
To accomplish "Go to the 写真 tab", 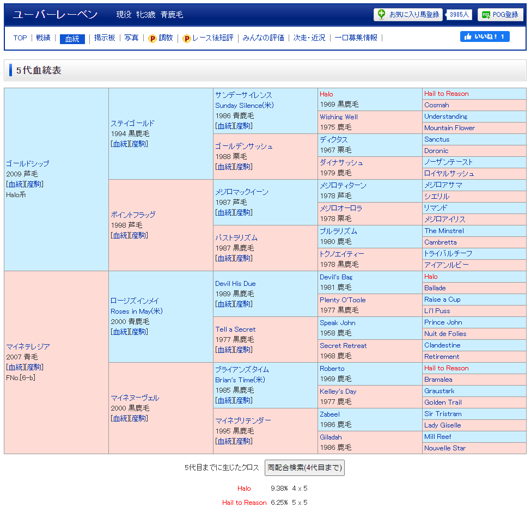I will (x=131, y=38).
